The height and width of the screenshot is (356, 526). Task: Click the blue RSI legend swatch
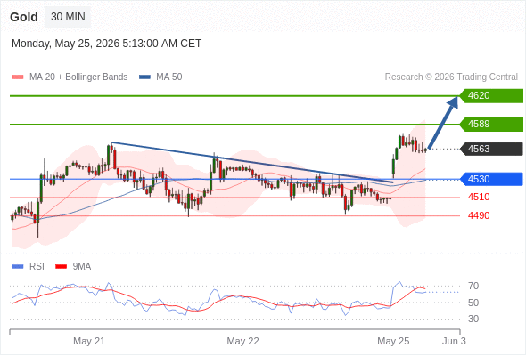pyautogui.click(x=18, y=267)
